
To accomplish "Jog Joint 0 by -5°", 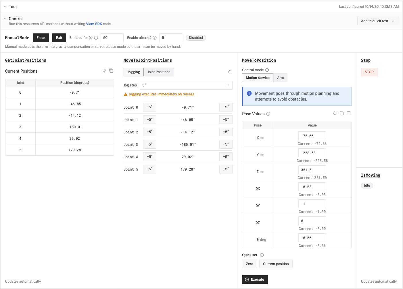I will pos(150,107).
